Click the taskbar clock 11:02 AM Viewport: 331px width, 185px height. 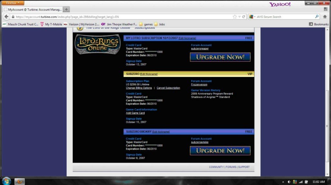click(318, 182)
